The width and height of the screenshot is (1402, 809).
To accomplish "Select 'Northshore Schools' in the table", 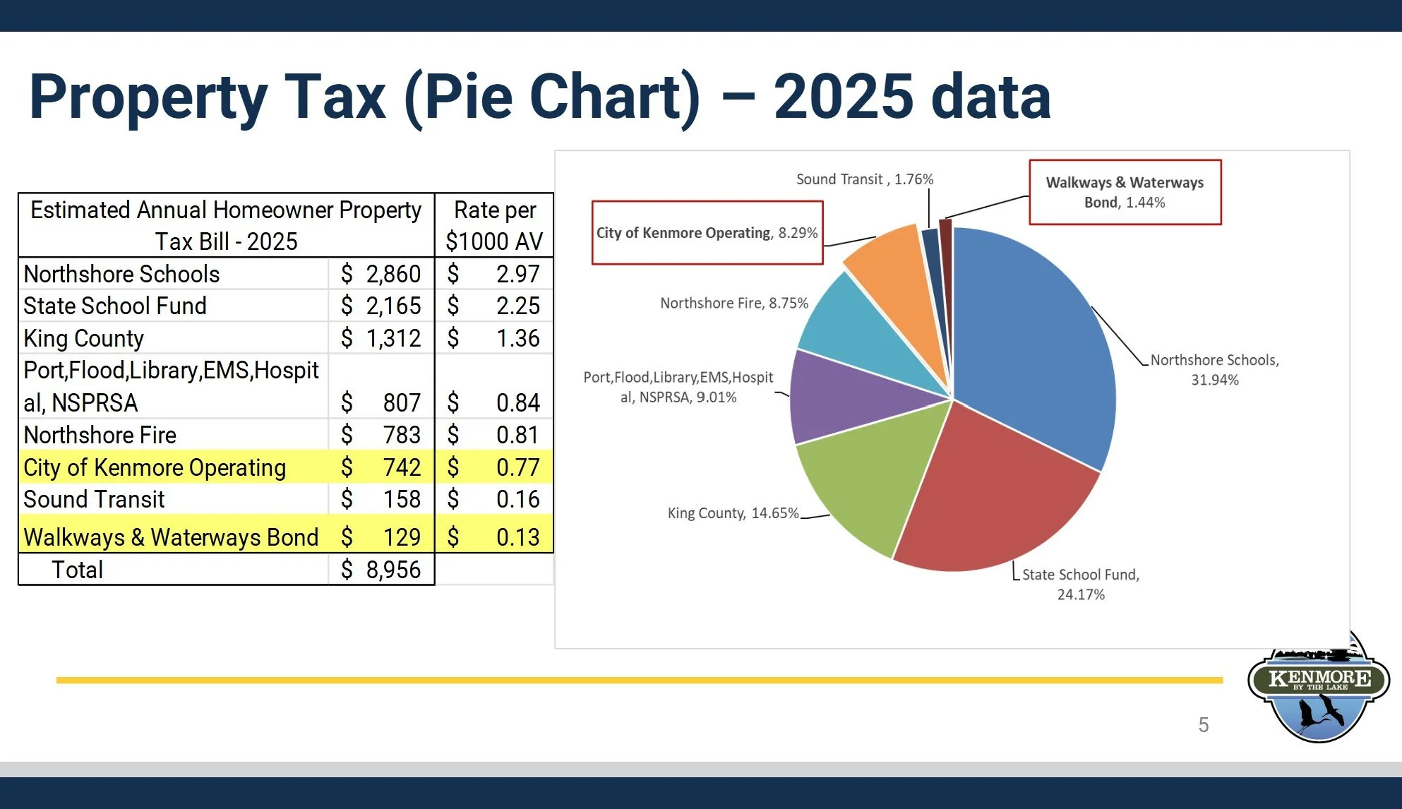I will pyautogui.click(x=121, y=274).
